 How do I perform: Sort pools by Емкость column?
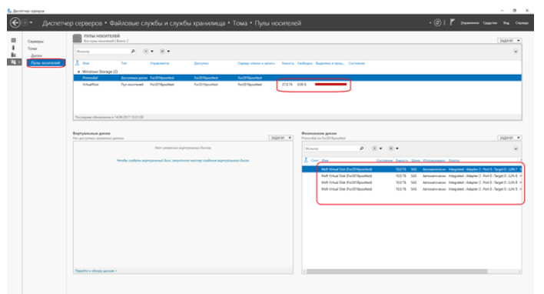click(x=287, y=64)
